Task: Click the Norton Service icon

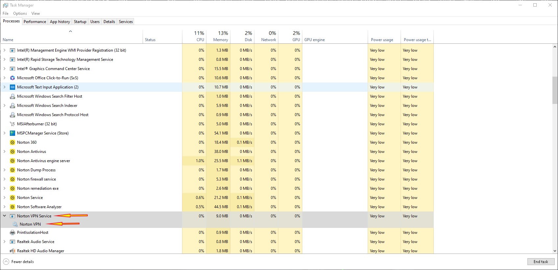Action: [12, 198]
